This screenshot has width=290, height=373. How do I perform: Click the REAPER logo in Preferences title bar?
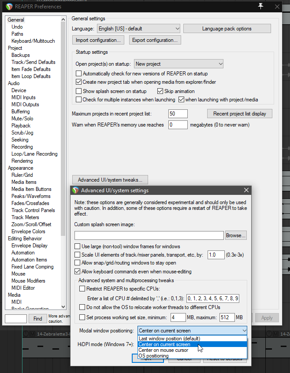9,7
